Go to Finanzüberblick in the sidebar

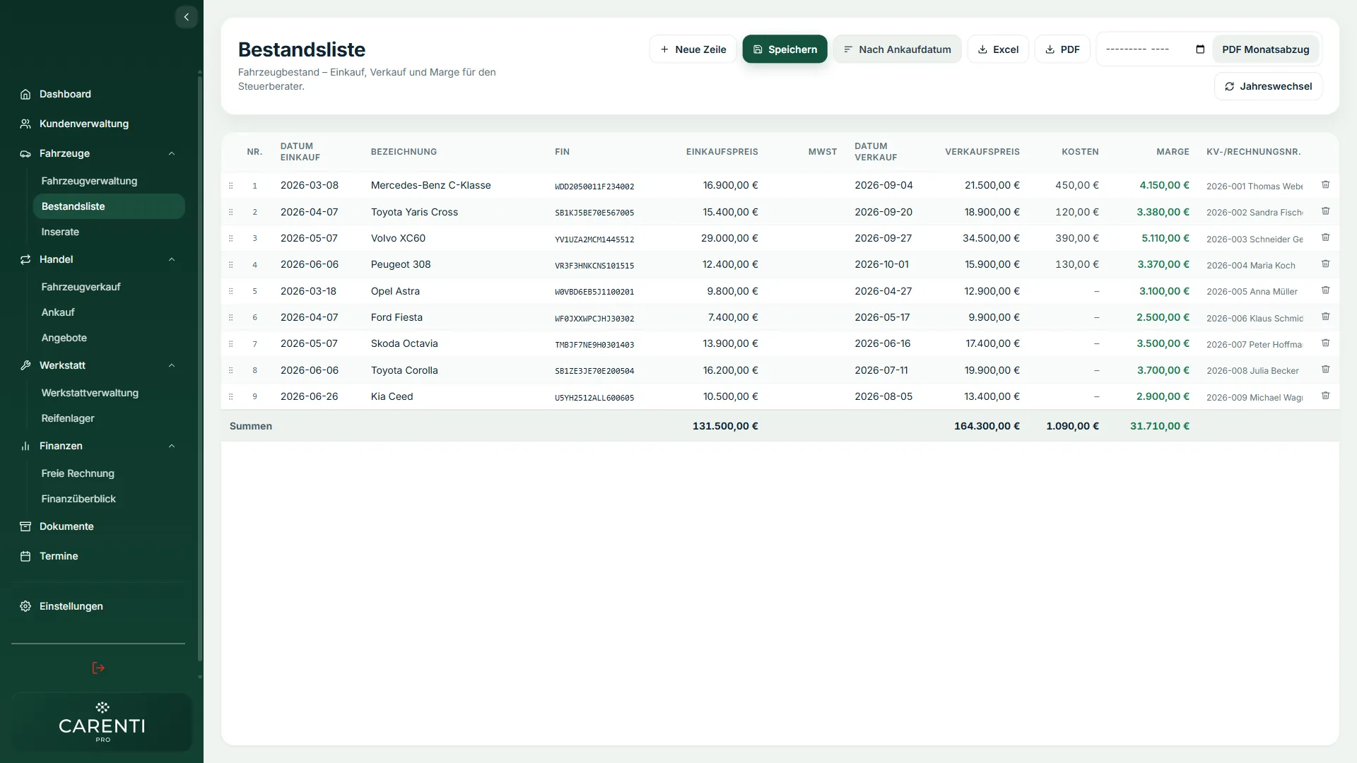[x=78, y=499]
